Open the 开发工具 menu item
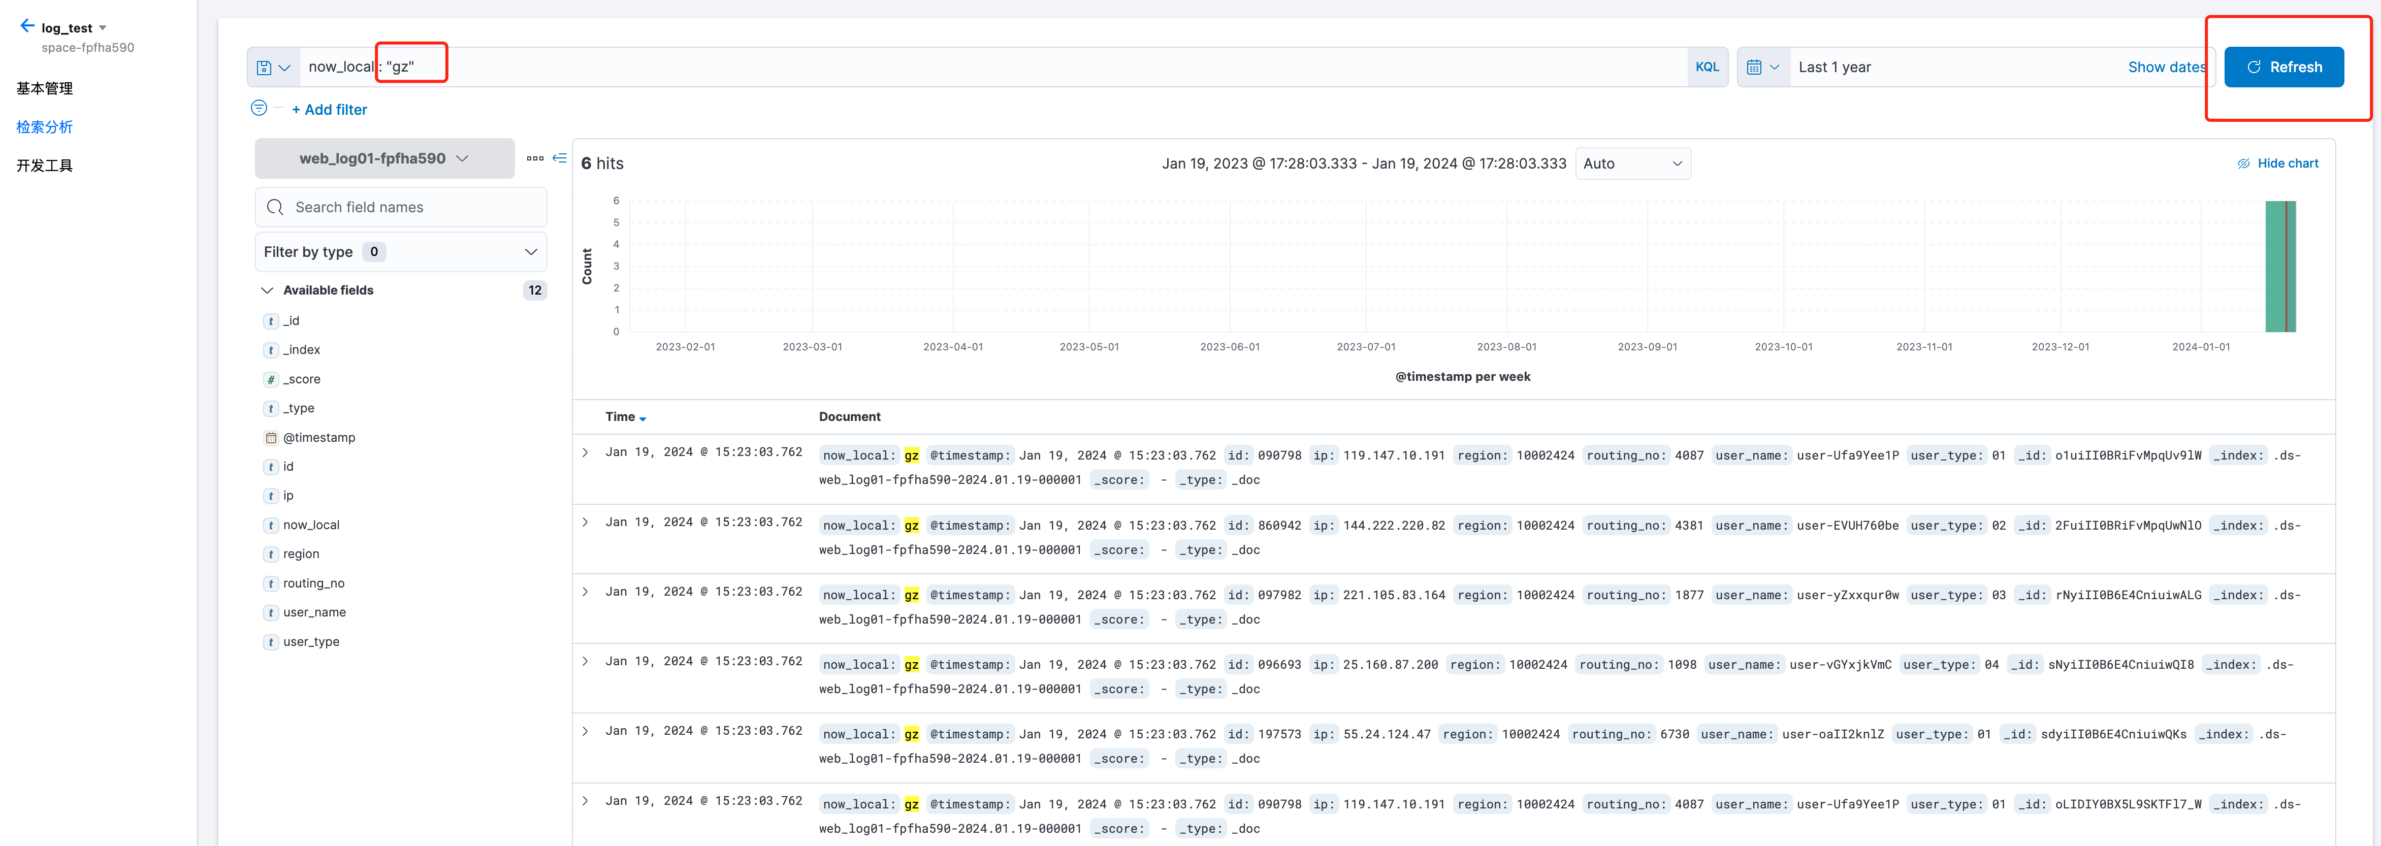The width and height of the screenshot is (2381, 846). 44,166
